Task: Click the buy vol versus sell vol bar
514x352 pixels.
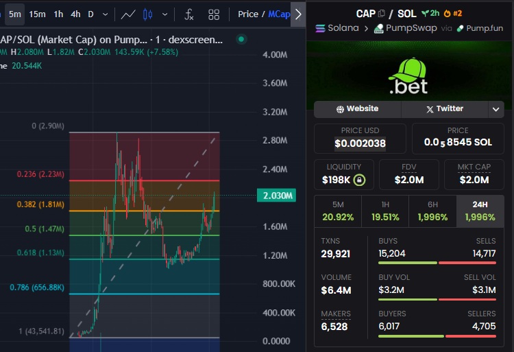Action: tap(437, 299)
